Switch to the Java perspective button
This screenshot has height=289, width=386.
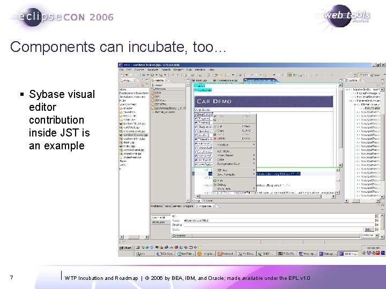[375, 75]
